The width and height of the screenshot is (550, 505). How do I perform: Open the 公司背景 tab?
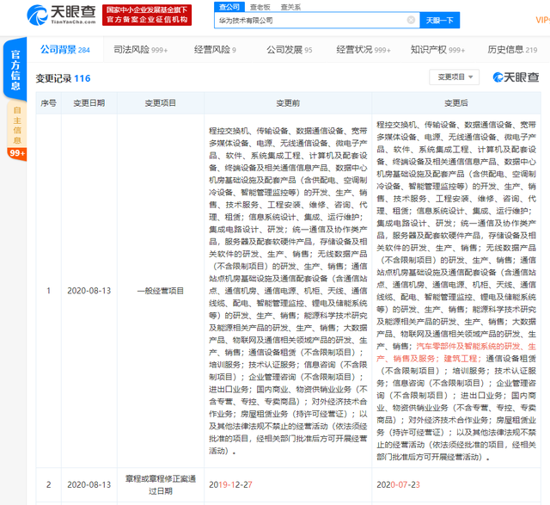[x=64, y=50]
